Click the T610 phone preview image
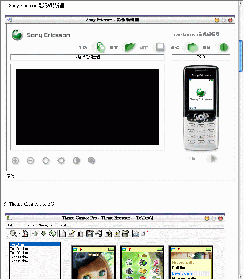 coord(201,108)
